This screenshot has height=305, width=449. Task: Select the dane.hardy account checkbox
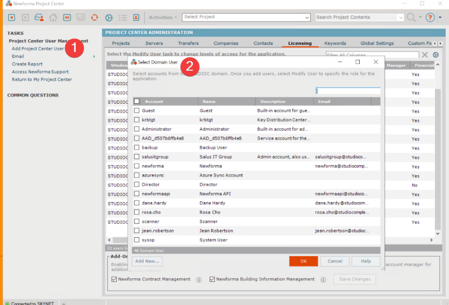tap(137, 203)
